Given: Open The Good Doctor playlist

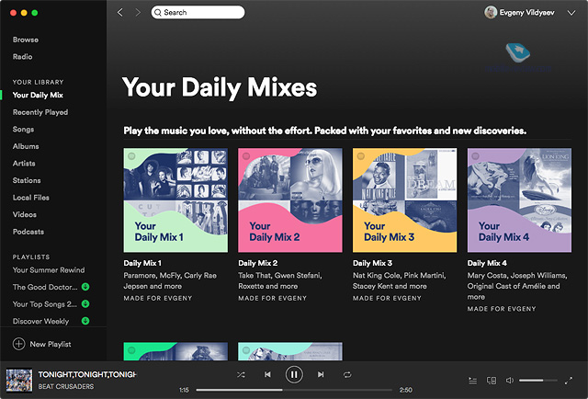Looking at the screenshot, I should [45, 287].
